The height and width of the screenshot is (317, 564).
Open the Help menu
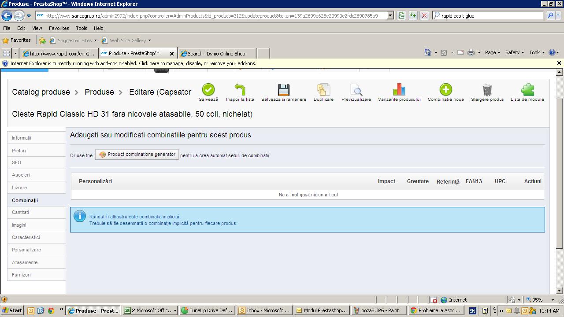pyautogui.click(x=98, y=28)
